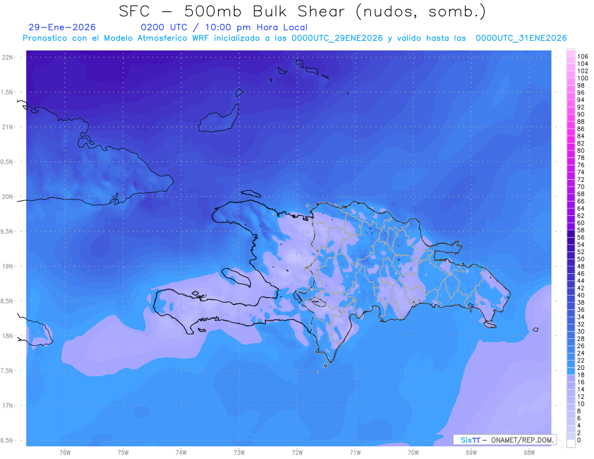The height and width of the screenshot is (459, 594).
Task: Click the "100" value on the color scale
Action: pos(583,78)
